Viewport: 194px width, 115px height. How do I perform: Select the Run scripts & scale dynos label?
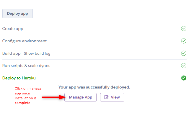click(x=26, y=66)
